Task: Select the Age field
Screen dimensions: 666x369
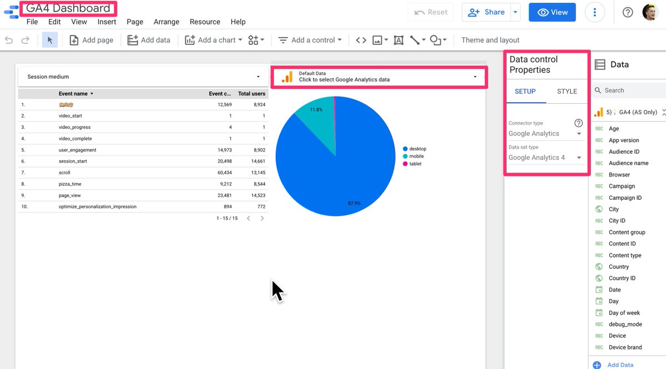Action: click(614, 129)
